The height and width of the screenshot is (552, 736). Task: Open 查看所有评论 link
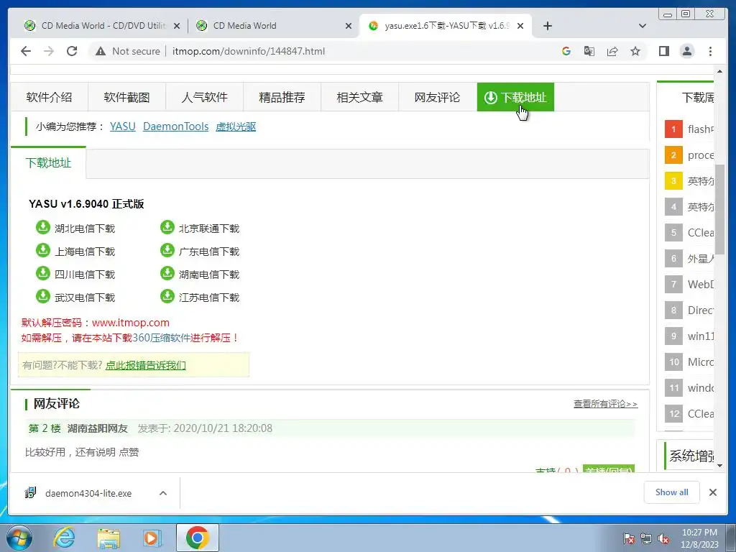[x=605, y=404]
